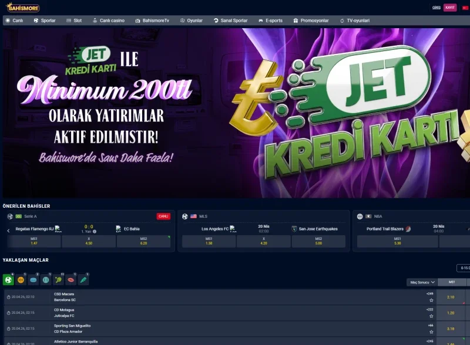This screenshot has height=345, width=470.
Task: Open BahismoreTv menu item
Action: pos(152,21)
